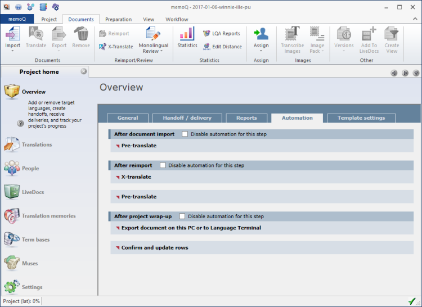Screen dimensions: 422x307
Task: Check Disable automation for project wrap-up
Action: [182, 216]
